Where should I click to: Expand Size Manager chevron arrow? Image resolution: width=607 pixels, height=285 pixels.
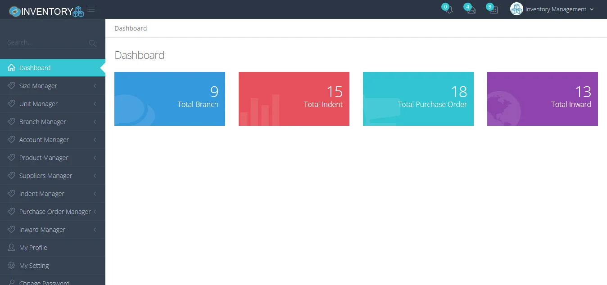pos(95,86)
